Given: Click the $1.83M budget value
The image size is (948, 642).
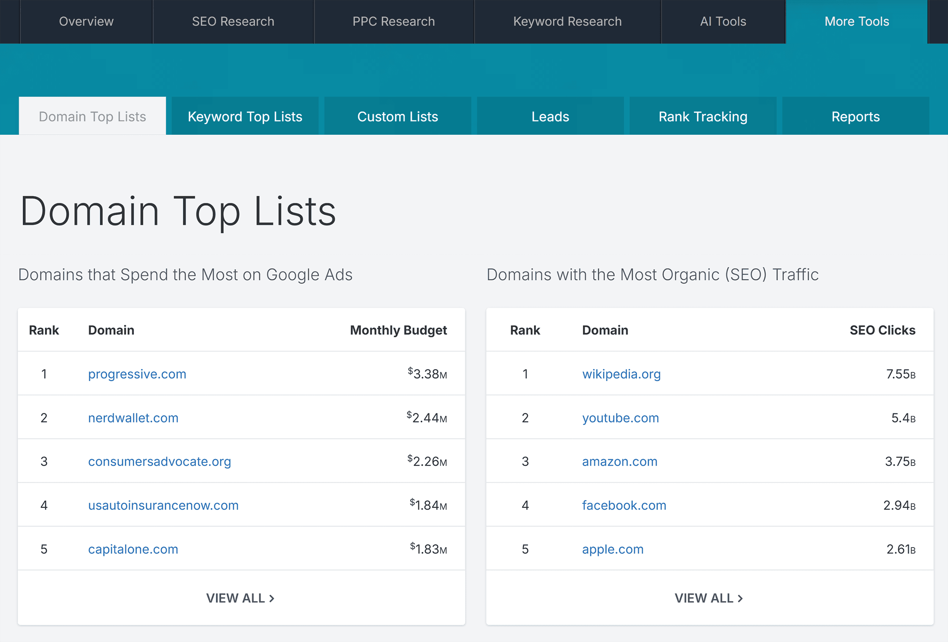Looking at the screenshot, I should pos(428,548).
